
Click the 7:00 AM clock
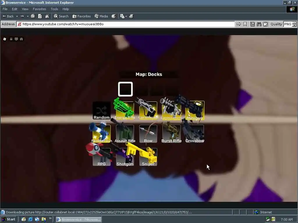(287, 220)
